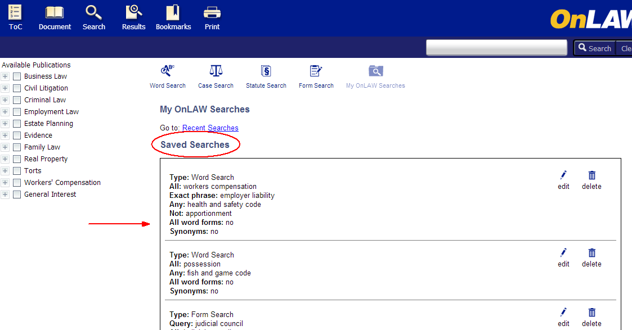632x330 pixels.
Task: Check the Torts checkbox
Action: [x=17, y=171]
